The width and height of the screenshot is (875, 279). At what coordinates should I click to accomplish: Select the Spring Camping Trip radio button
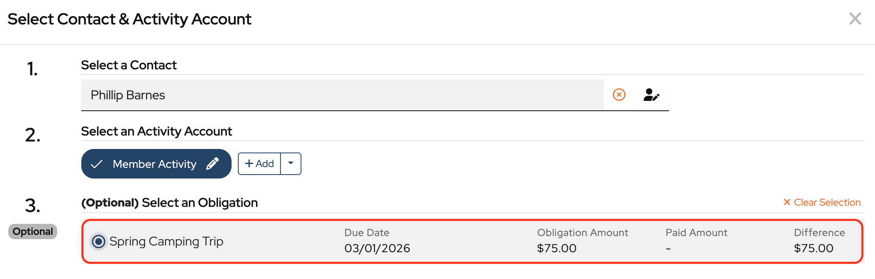coord(99,241)
